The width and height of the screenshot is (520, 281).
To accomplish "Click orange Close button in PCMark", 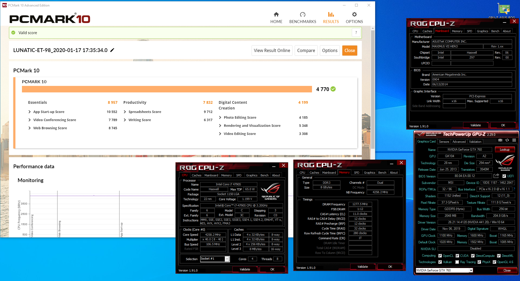I will click(x=350, y=50).
